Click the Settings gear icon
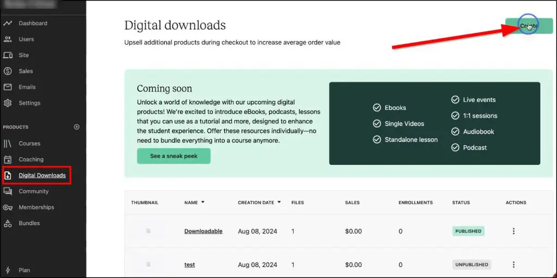The width and height of the screenshot is (557, 278). pyautogui.click(x=8, y=103)
